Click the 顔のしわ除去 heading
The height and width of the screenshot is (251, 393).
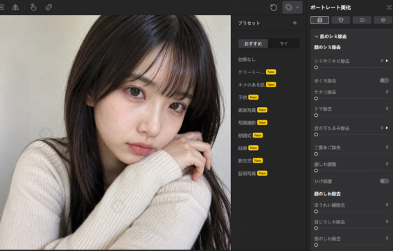tap(327, 194)
